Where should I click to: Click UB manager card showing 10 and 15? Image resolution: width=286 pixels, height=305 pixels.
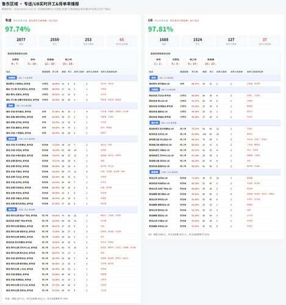pos(210,62)
